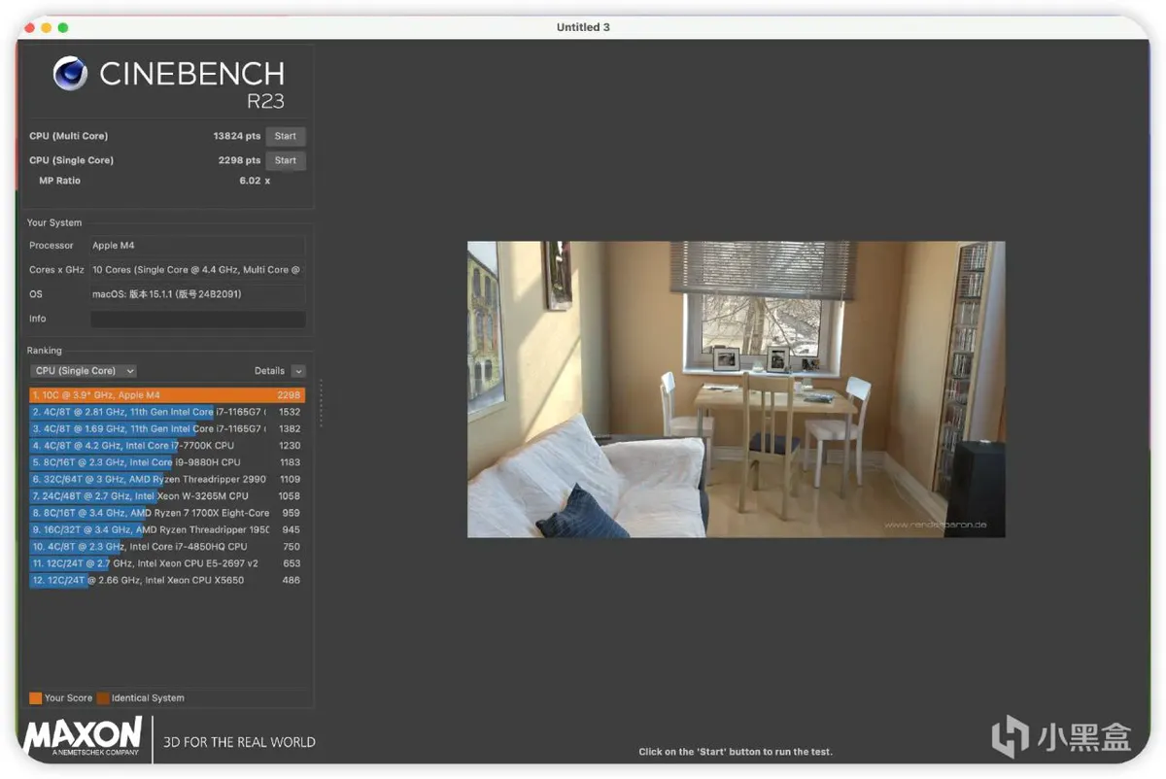
Task: Open the CPU (Single Core) ranking dropdown
Action: [84, 371]
